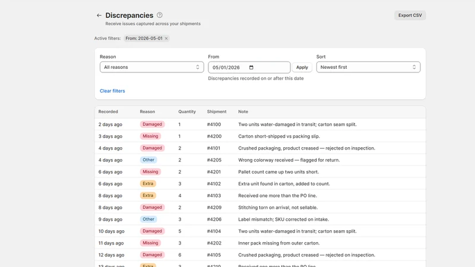Image resolution: width=475 pixels, height=267 pixels.
Task: Click shipment number #4102
Action: coord(214,184)
